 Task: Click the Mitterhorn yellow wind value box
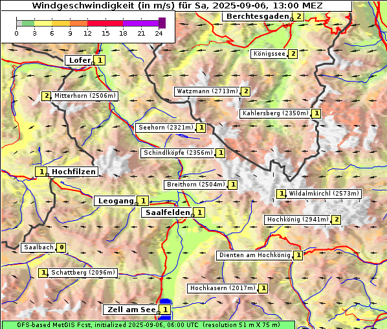tap(46, 96)
